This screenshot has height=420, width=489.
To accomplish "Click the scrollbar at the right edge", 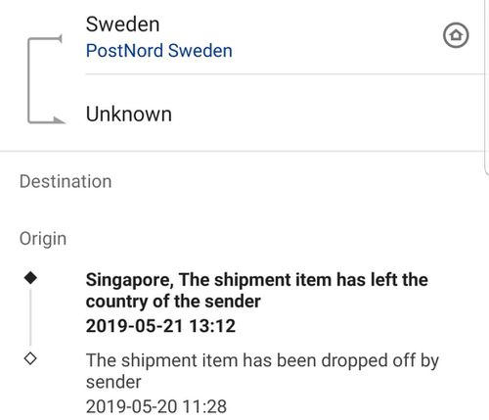I will (486, 88).
